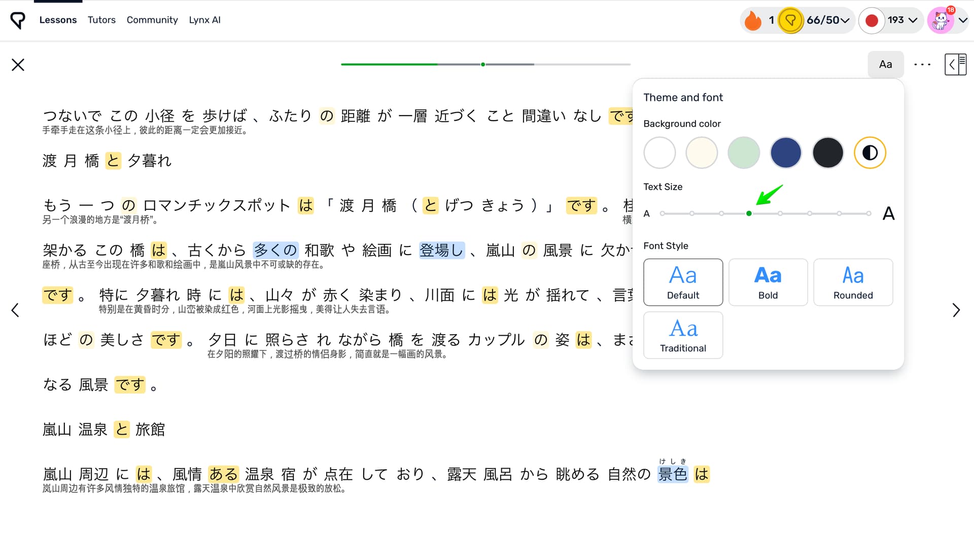Go to previous page with left arrow
The width and height of the screenshot is (974, 534).
click(x=15, y=310)
